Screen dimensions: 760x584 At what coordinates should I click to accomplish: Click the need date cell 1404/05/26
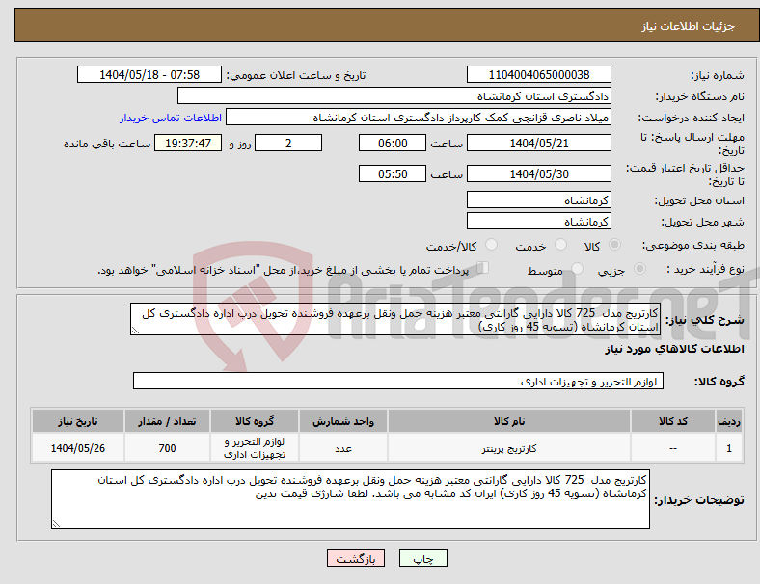[78, 448]
